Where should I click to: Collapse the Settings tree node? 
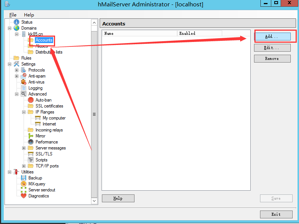(9, 64)
